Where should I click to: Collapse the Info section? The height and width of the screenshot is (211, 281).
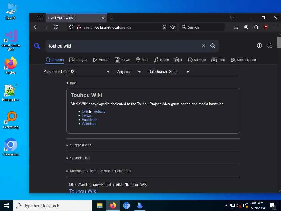71,83
